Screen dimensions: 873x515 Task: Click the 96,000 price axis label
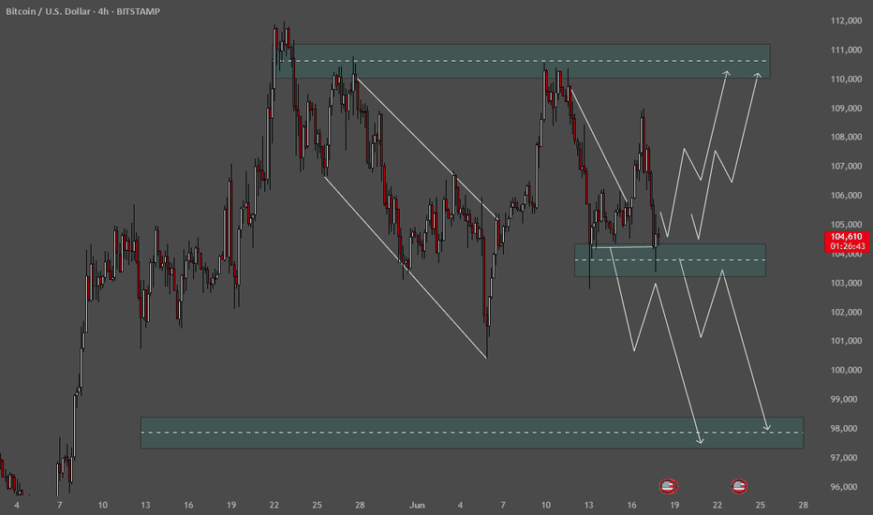point(846,487)
